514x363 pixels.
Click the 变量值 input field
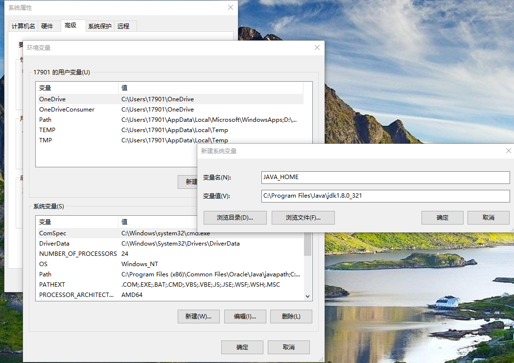(x=385, y=196)
